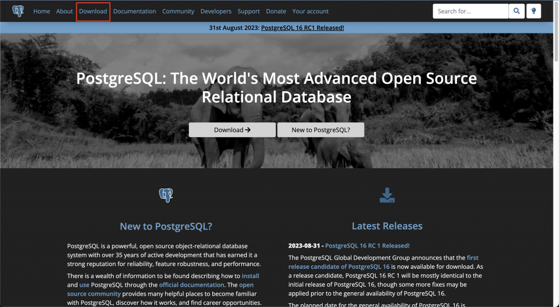
Task: Go to the Support page
Action: point(248,11)
